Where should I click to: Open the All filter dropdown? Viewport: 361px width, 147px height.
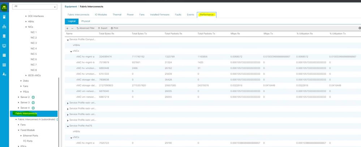pos(35,7)
